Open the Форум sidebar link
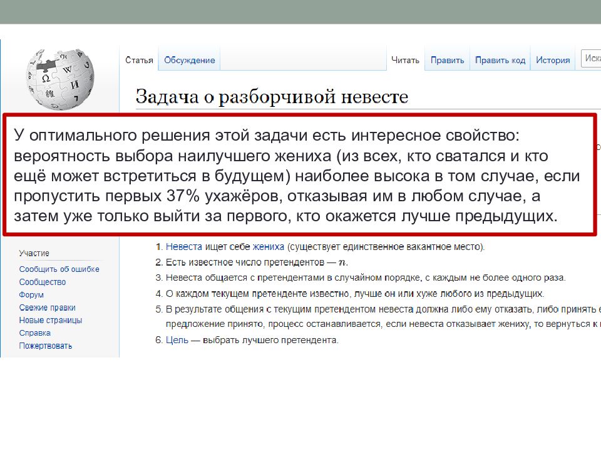Viewport: 601px width, 450px height. (x=31, y=295)
